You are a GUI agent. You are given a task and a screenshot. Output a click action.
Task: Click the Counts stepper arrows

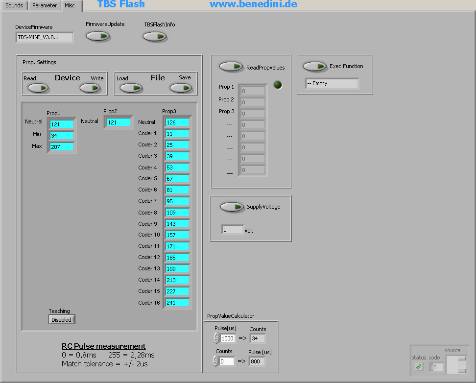click(216, 361)
